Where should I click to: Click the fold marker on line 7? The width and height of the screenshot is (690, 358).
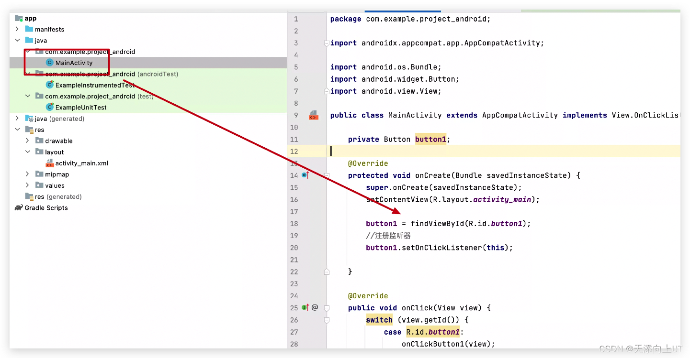[327, 91]
